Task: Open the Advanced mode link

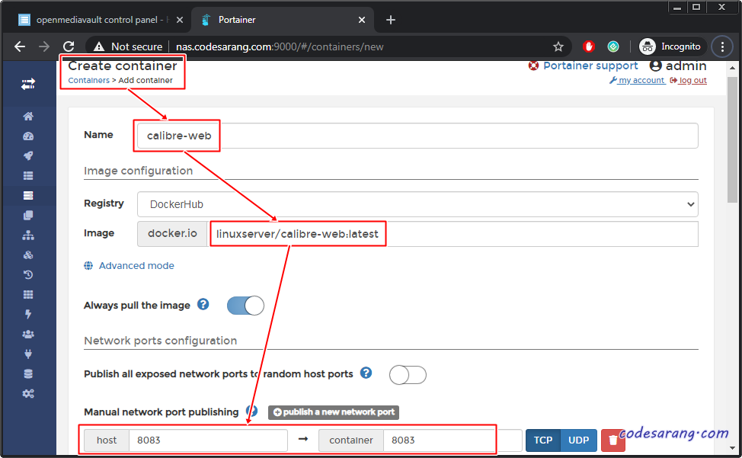Action: (136, 266)
